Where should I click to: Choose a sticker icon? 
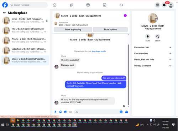tap(66, 112)
